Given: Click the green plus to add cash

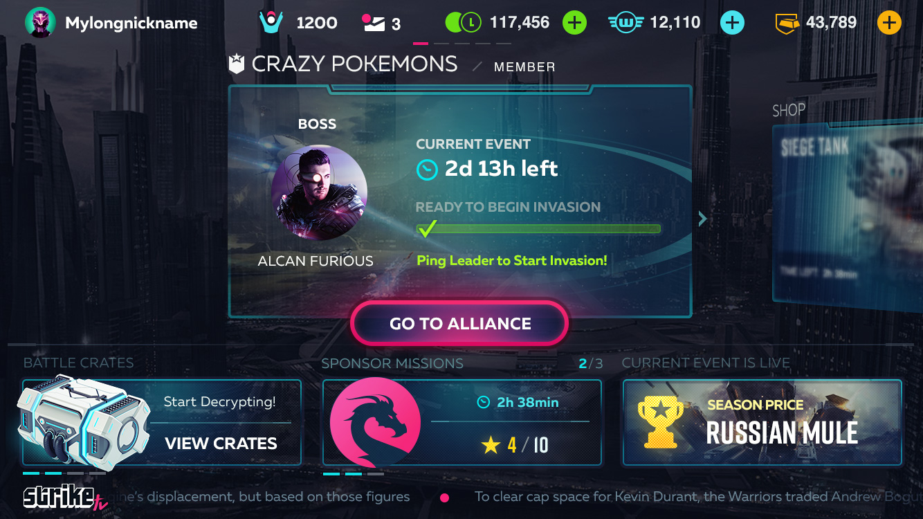Looking at the screenshot, I should [574, 23].
